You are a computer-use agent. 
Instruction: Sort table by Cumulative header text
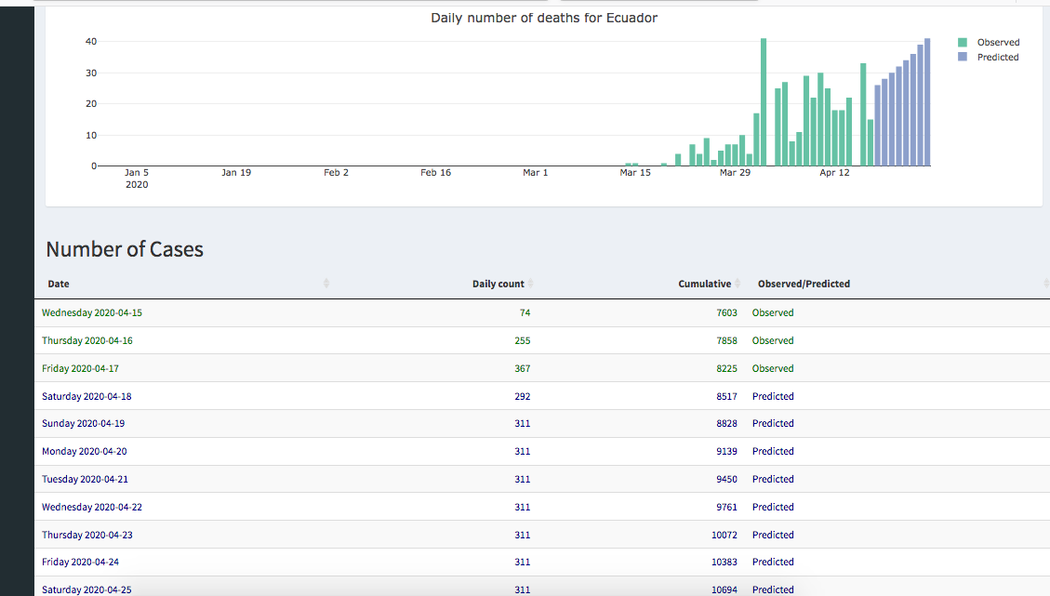click(704, 285)
